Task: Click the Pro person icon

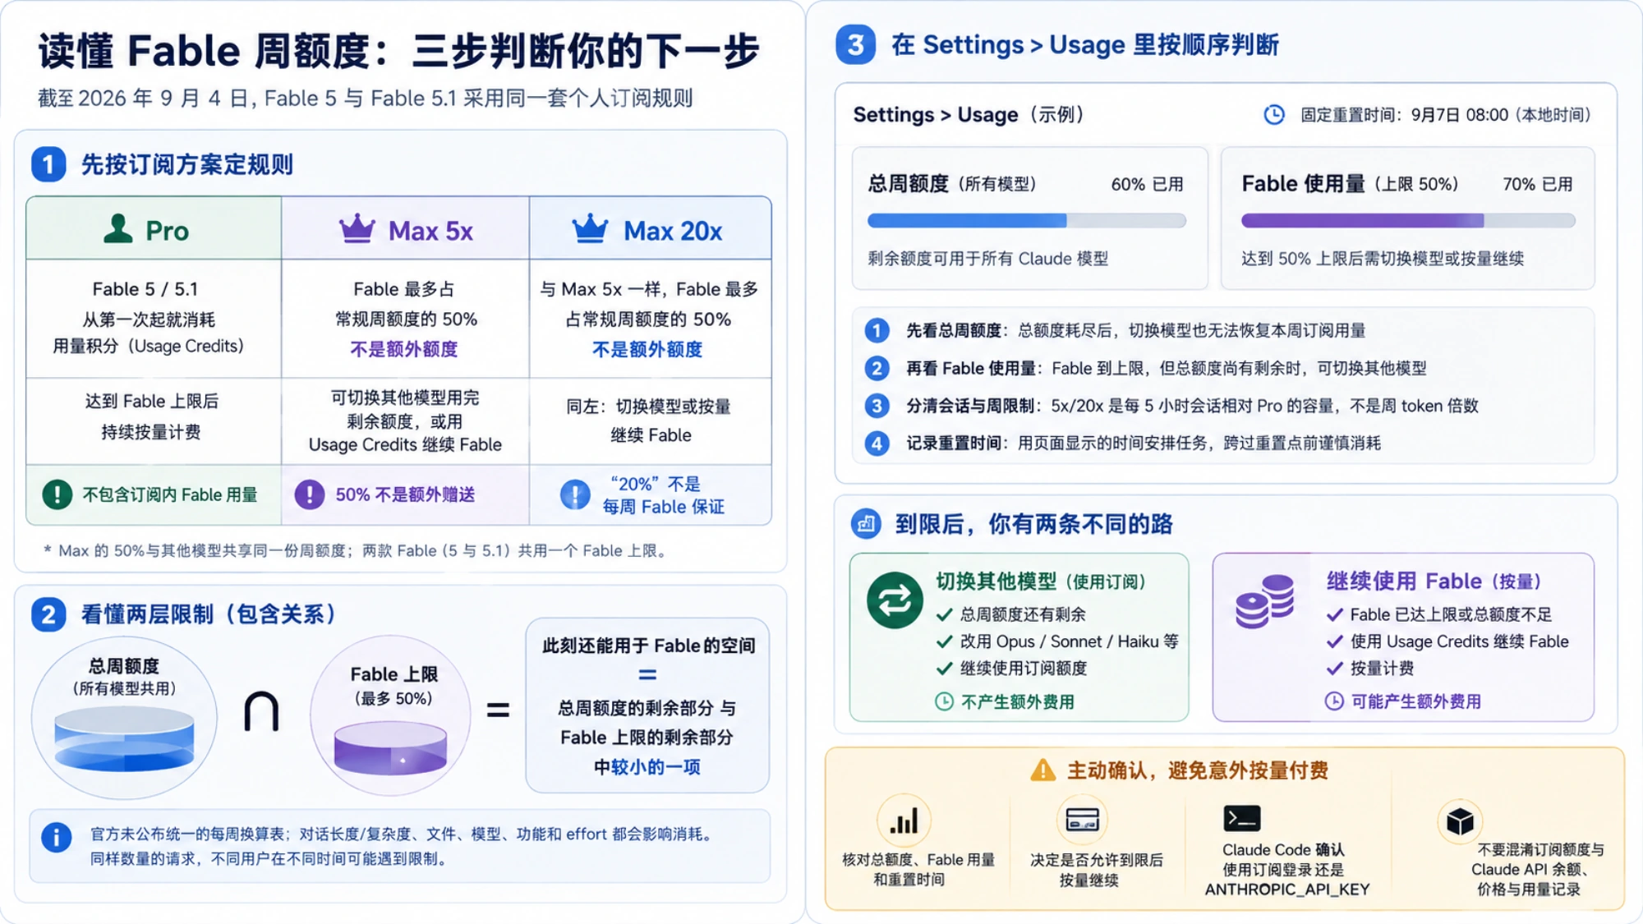Action: pyautogui.click(x=118, y=228)
